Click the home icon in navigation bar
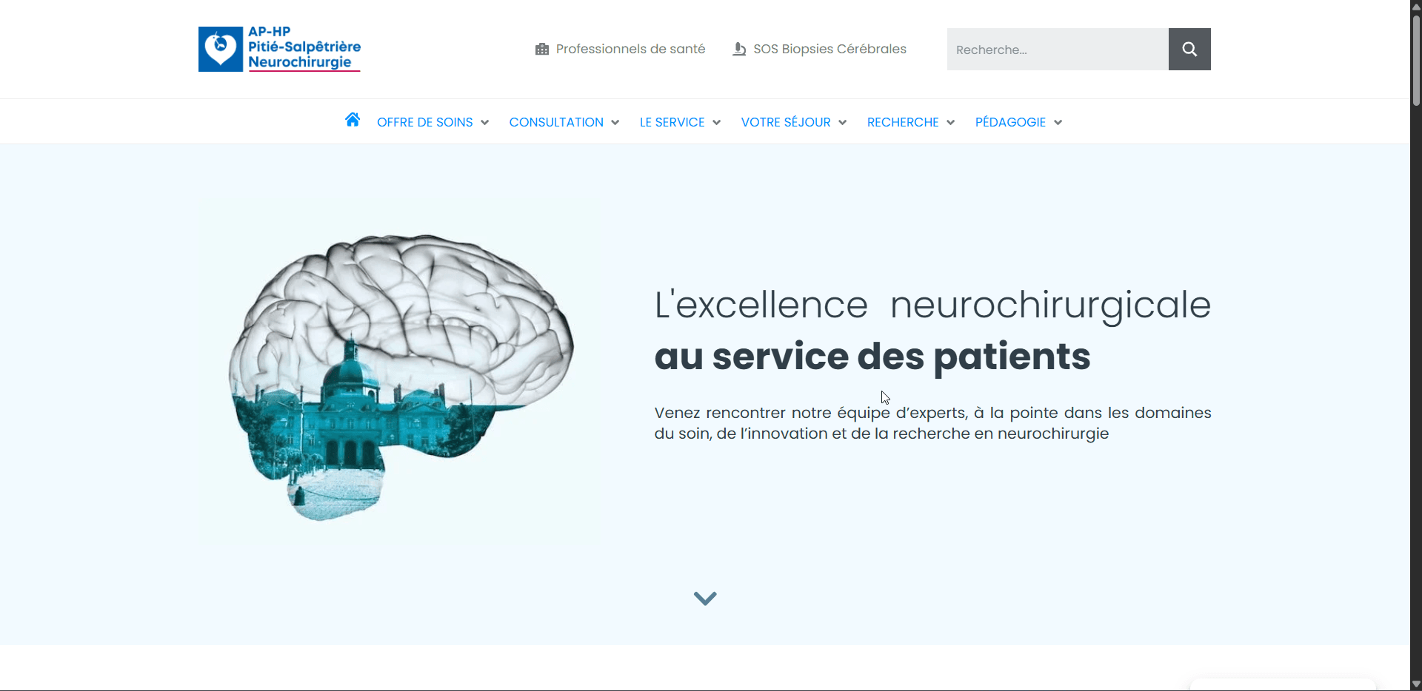Viewport: 1422px width, 691px height. pyautogui.click(x=353, y=120)
